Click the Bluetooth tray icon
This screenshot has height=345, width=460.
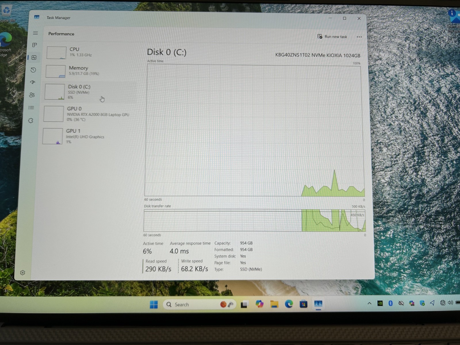390,303
